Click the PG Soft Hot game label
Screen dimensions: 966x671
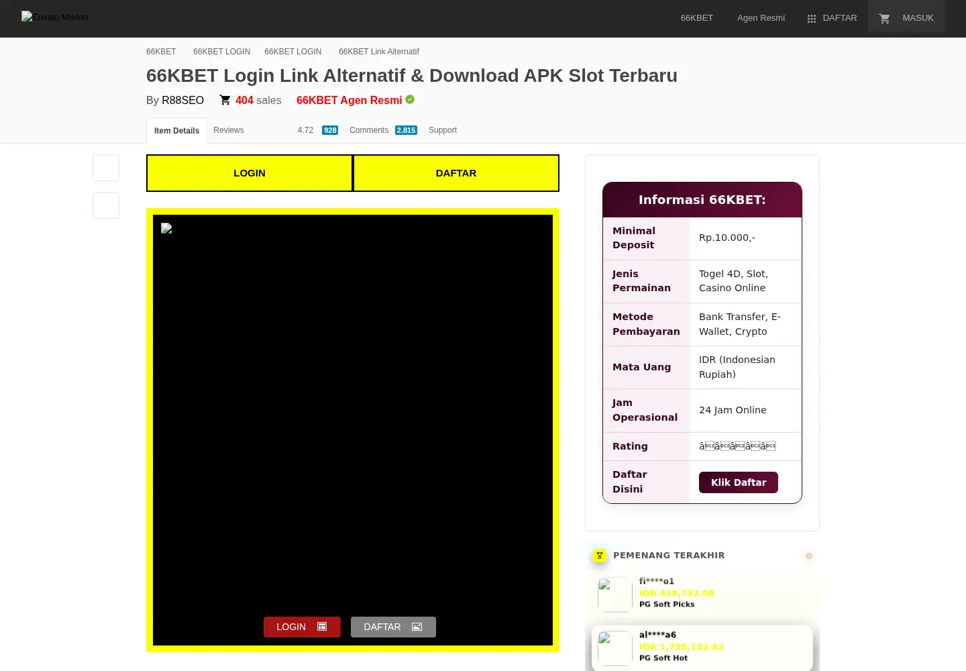[x=663, y=658]
